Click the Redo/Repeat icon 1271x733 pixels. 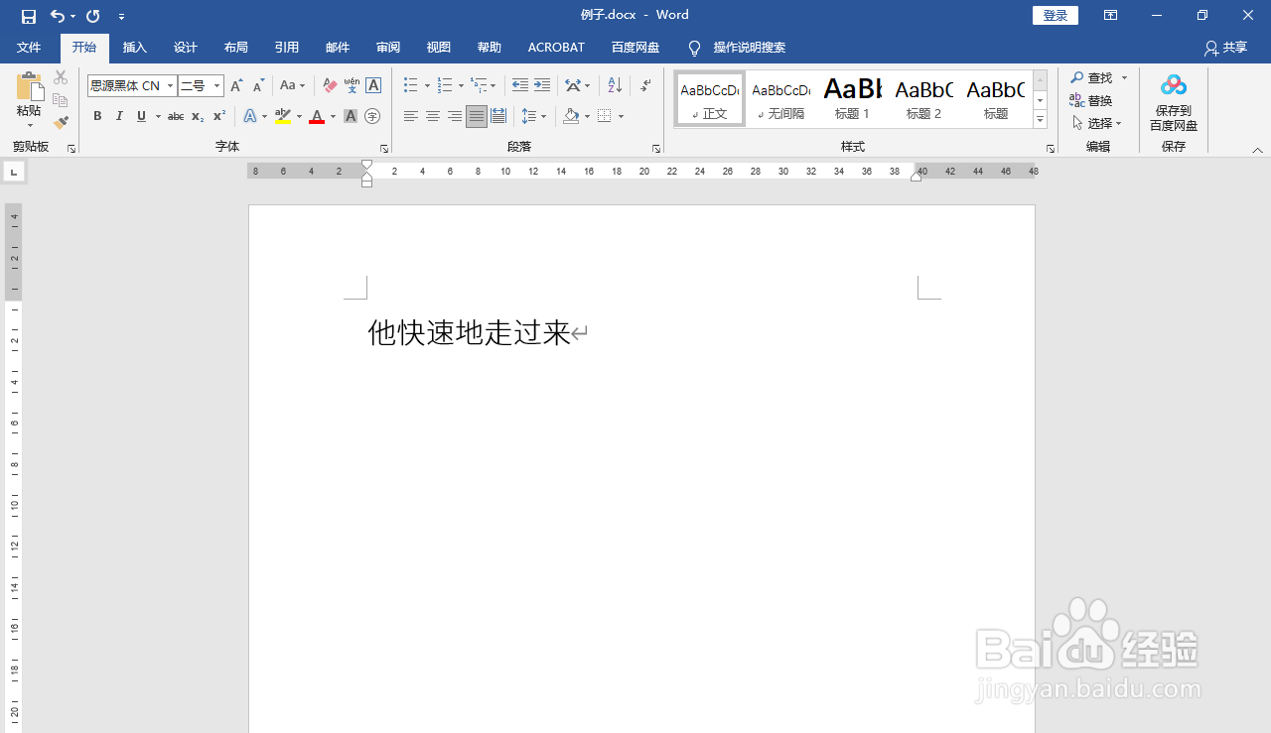click(93, 16)
